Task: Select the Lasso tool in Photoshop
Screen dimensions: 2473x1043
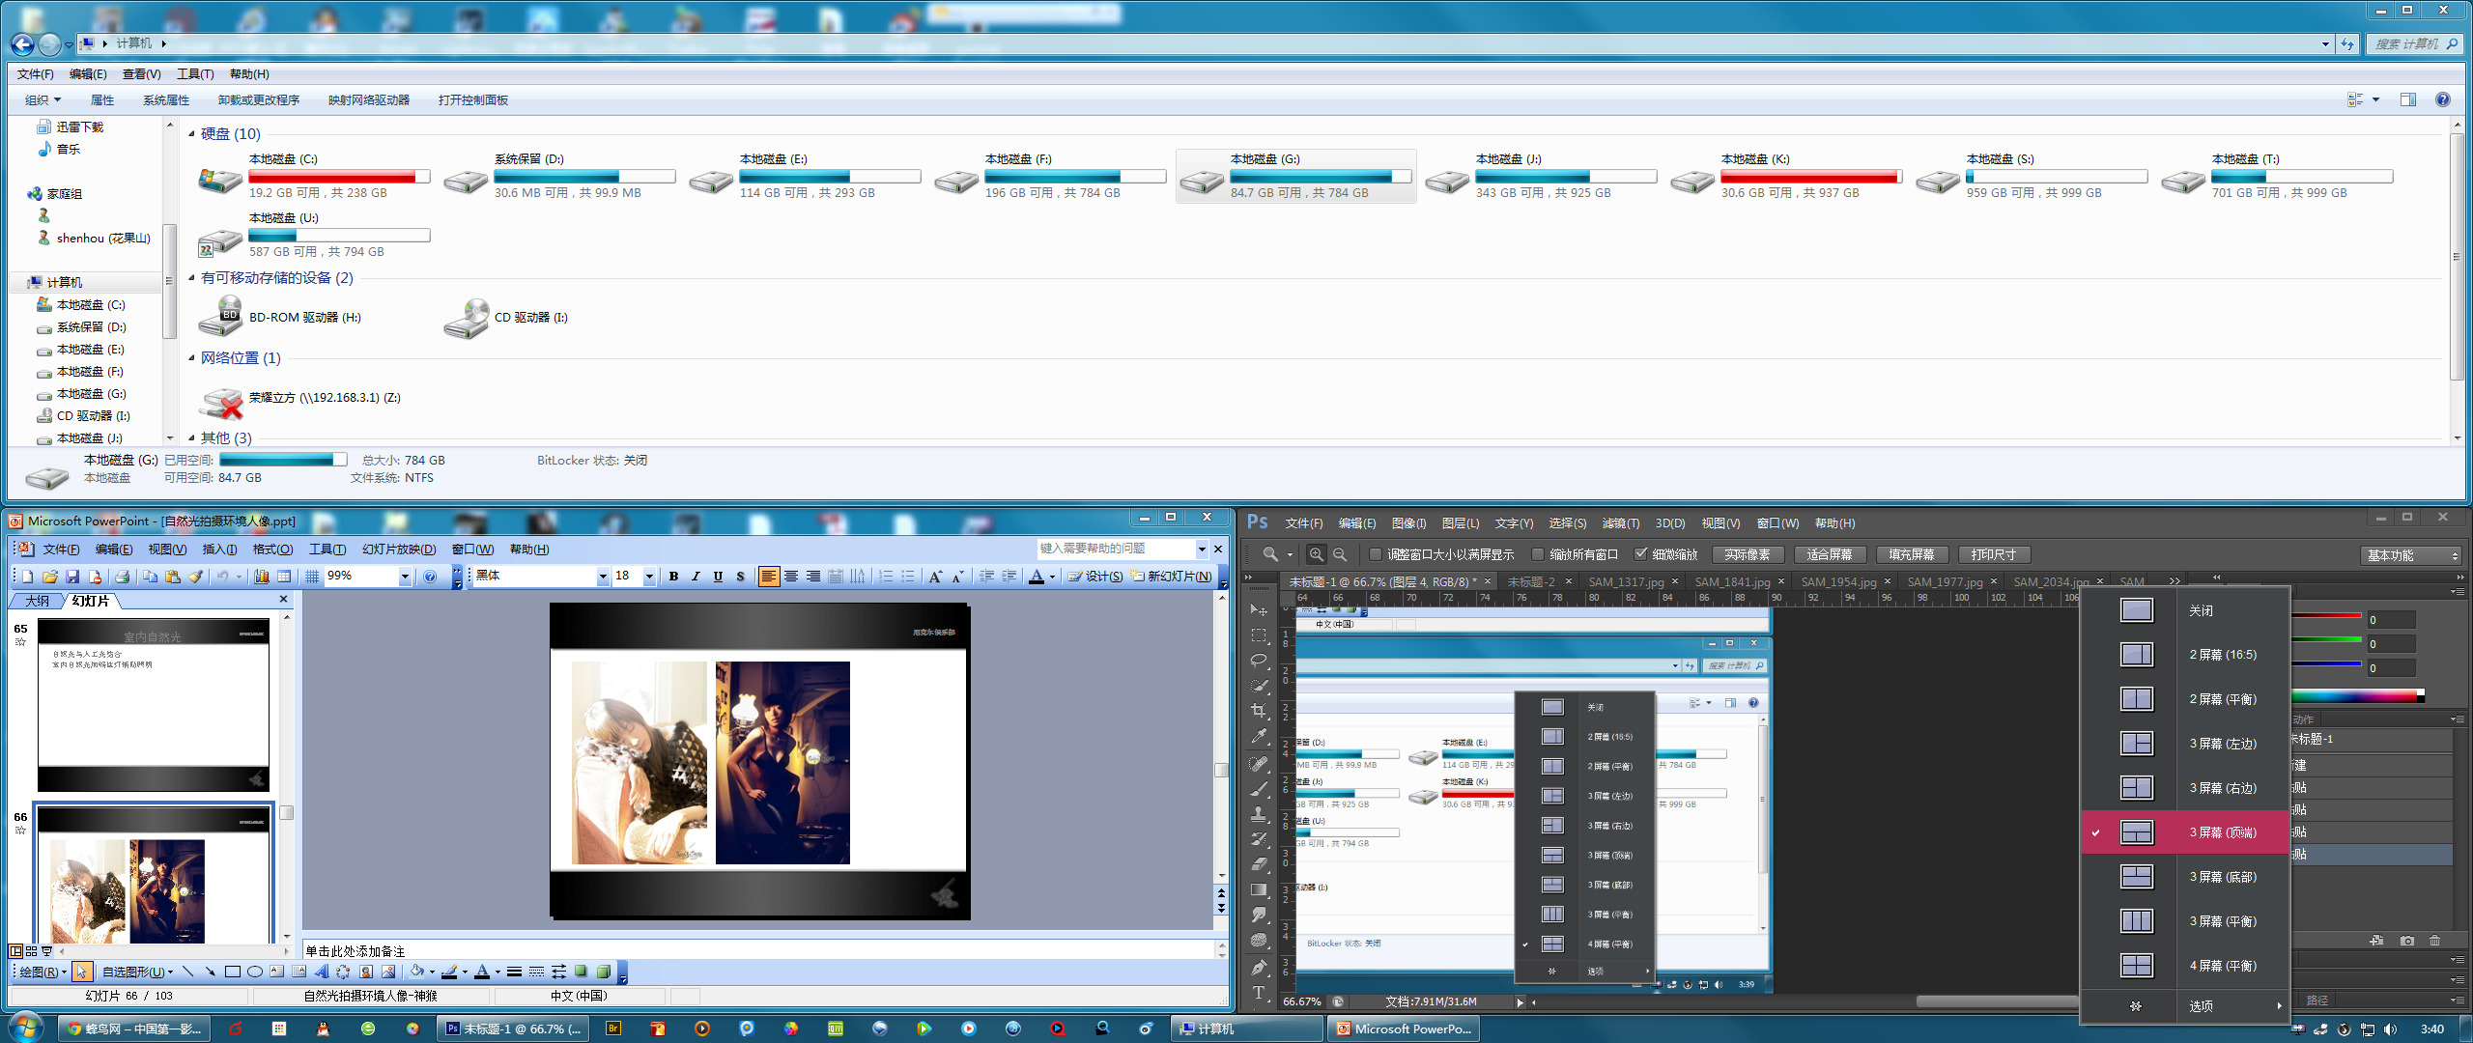Action: (x=1258, y=661)
